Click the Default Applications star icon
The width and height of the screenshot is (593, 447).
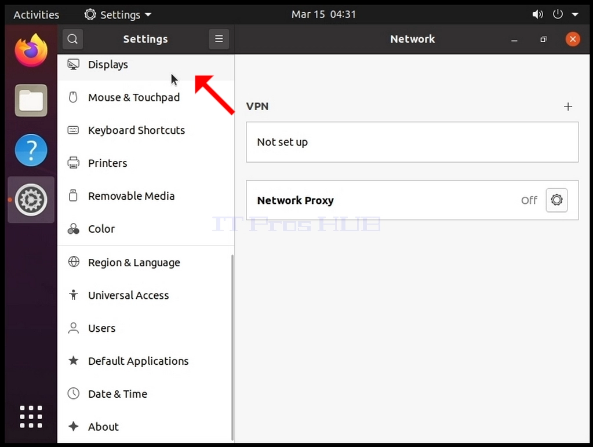[74, 361]
